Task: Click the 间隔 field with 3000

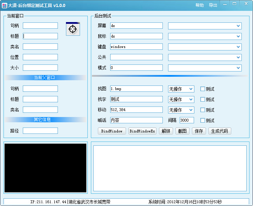Action: coord(187,120)
